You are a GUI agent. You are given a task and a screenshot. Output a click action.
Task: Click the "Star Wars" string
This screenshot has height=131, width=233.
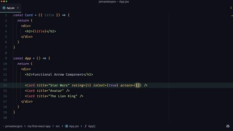point(59,86)
